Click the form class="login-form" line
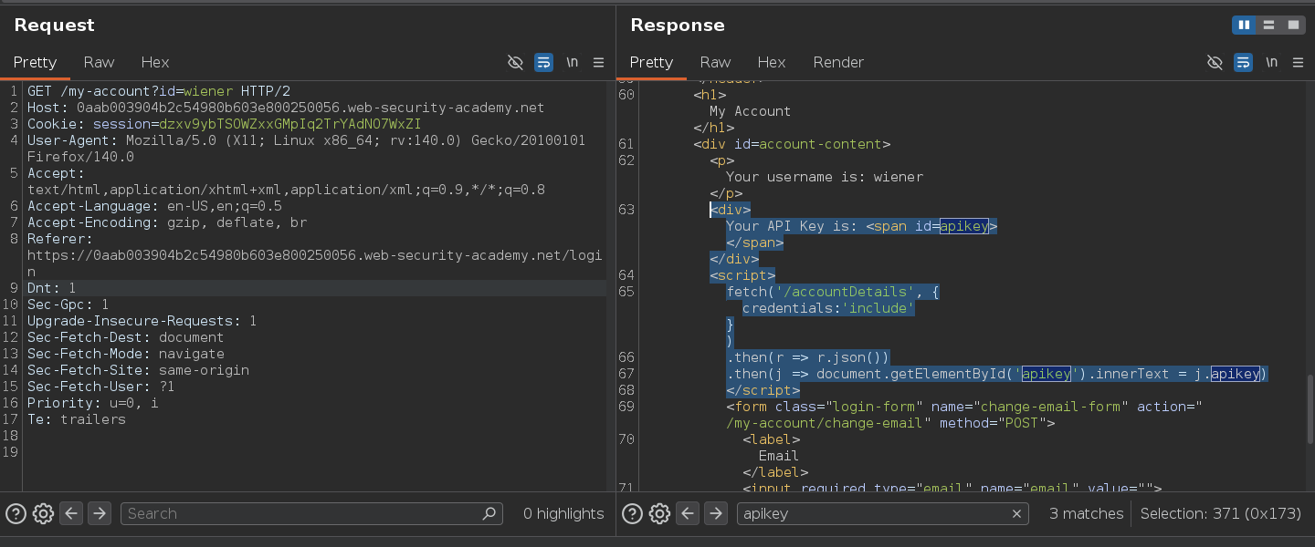 click(x=964, y=415)
